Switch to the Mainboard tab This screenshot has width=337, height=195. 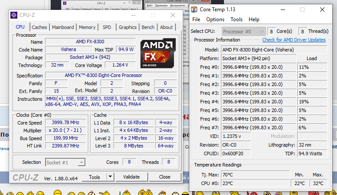(63, 27)
